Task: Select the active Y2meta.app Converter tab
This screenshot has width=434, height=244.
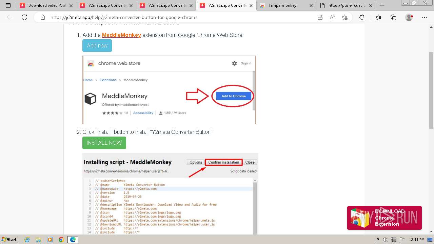Action: pyautogui.click(x=226, y=5)
